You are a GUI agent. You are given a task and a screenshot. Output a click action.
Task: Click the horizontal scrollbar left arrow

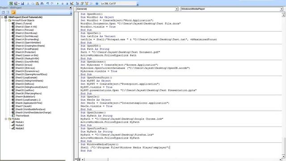click(x=82, y=160)
